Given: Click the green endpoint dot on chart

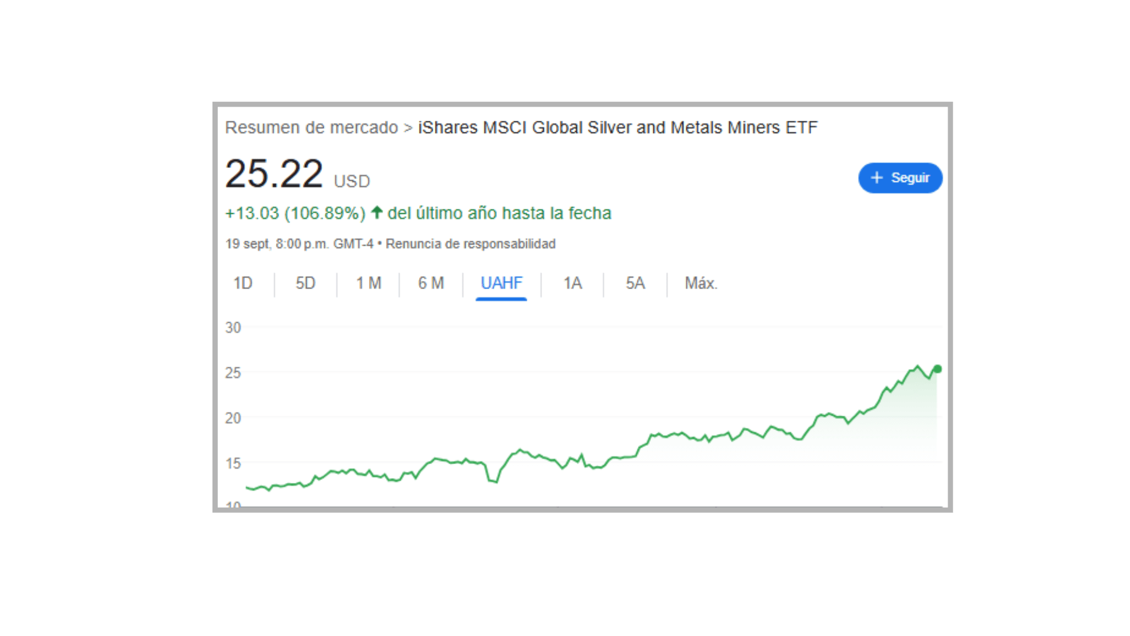Looking at the screenshot, I should 938,369.
